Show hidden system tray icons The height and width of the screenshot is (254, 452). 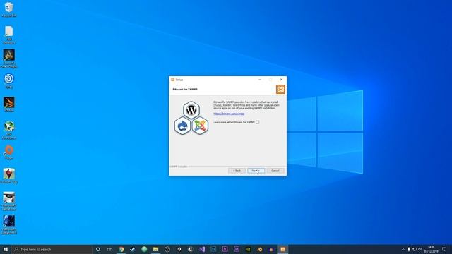click(x=403, y=249)
